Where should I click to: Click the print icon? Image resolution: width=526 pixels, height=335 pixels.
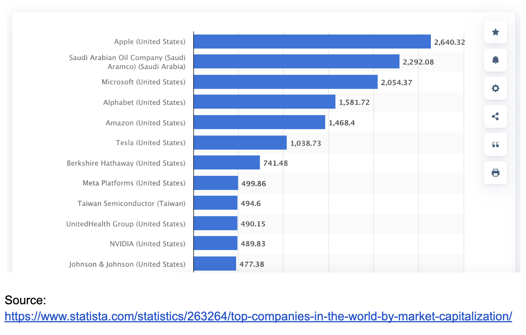click(x=495, y=173)
